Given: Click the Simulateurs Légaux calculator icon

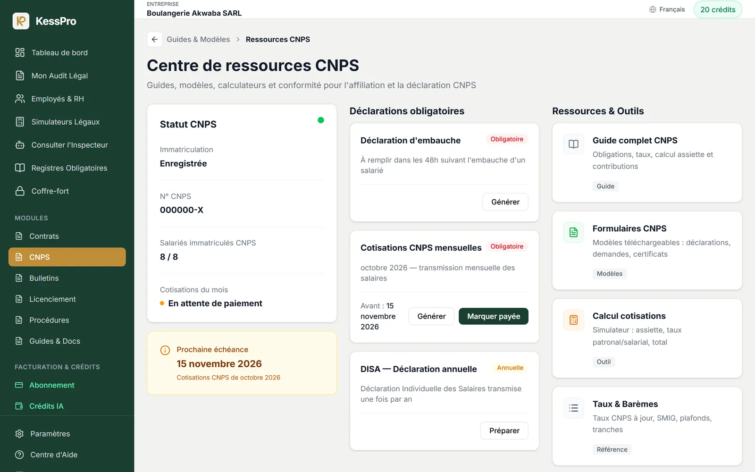Looking at the screenshot, I should coord(20,122).
